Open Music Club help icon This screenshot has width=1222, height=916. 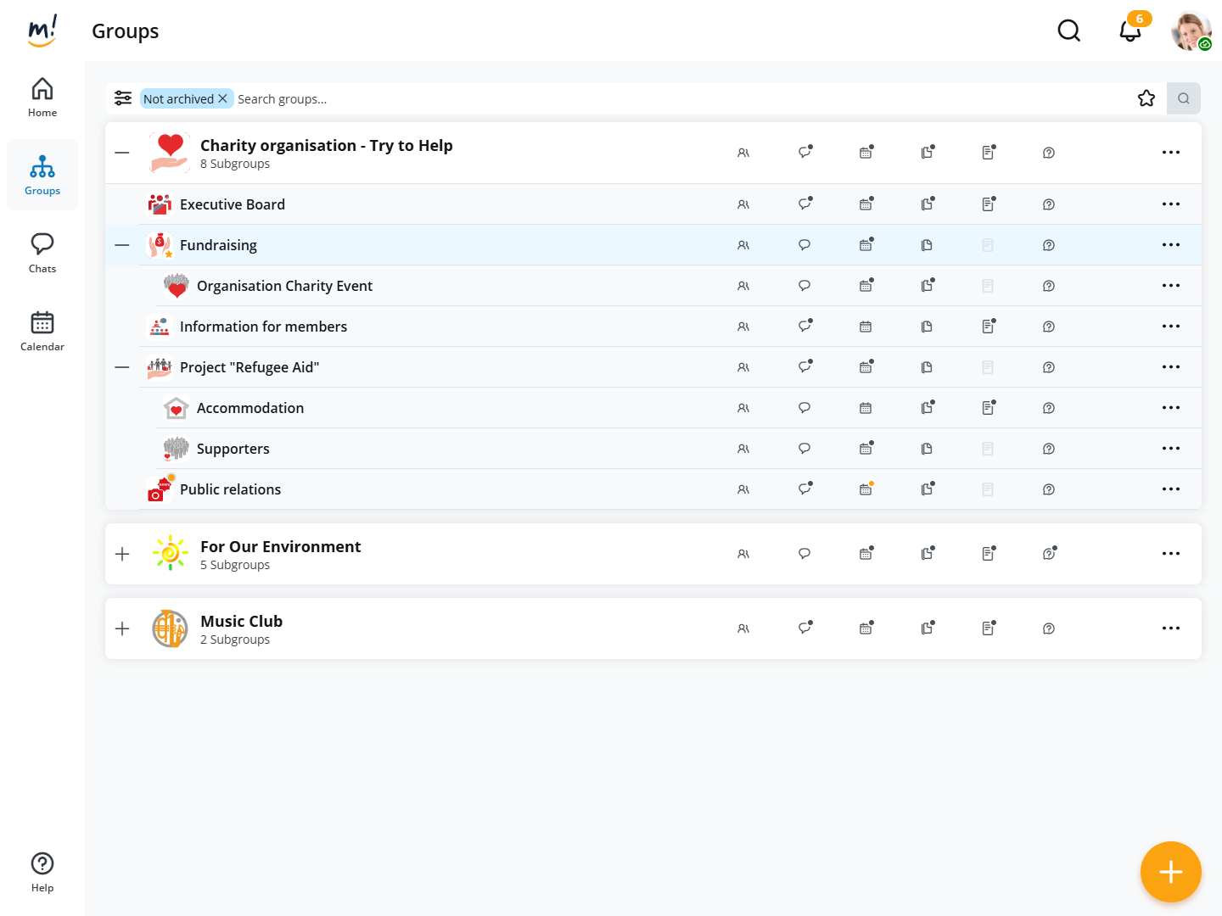1049,628
